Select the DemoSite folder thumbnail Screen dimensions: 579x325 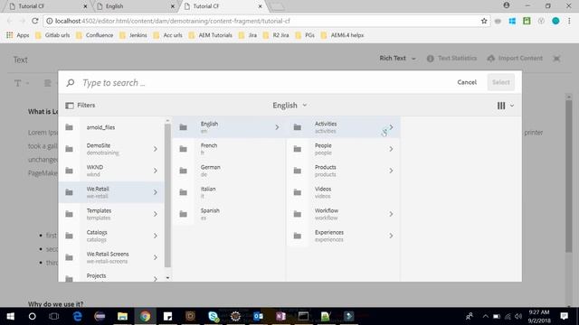pos(69,149)
